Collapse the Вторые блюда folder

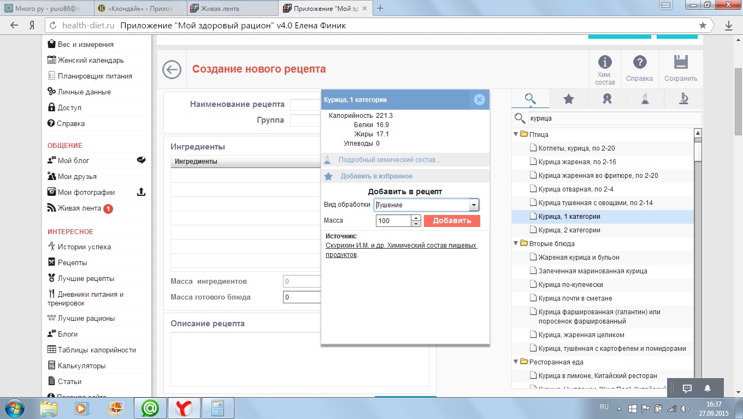516,244
